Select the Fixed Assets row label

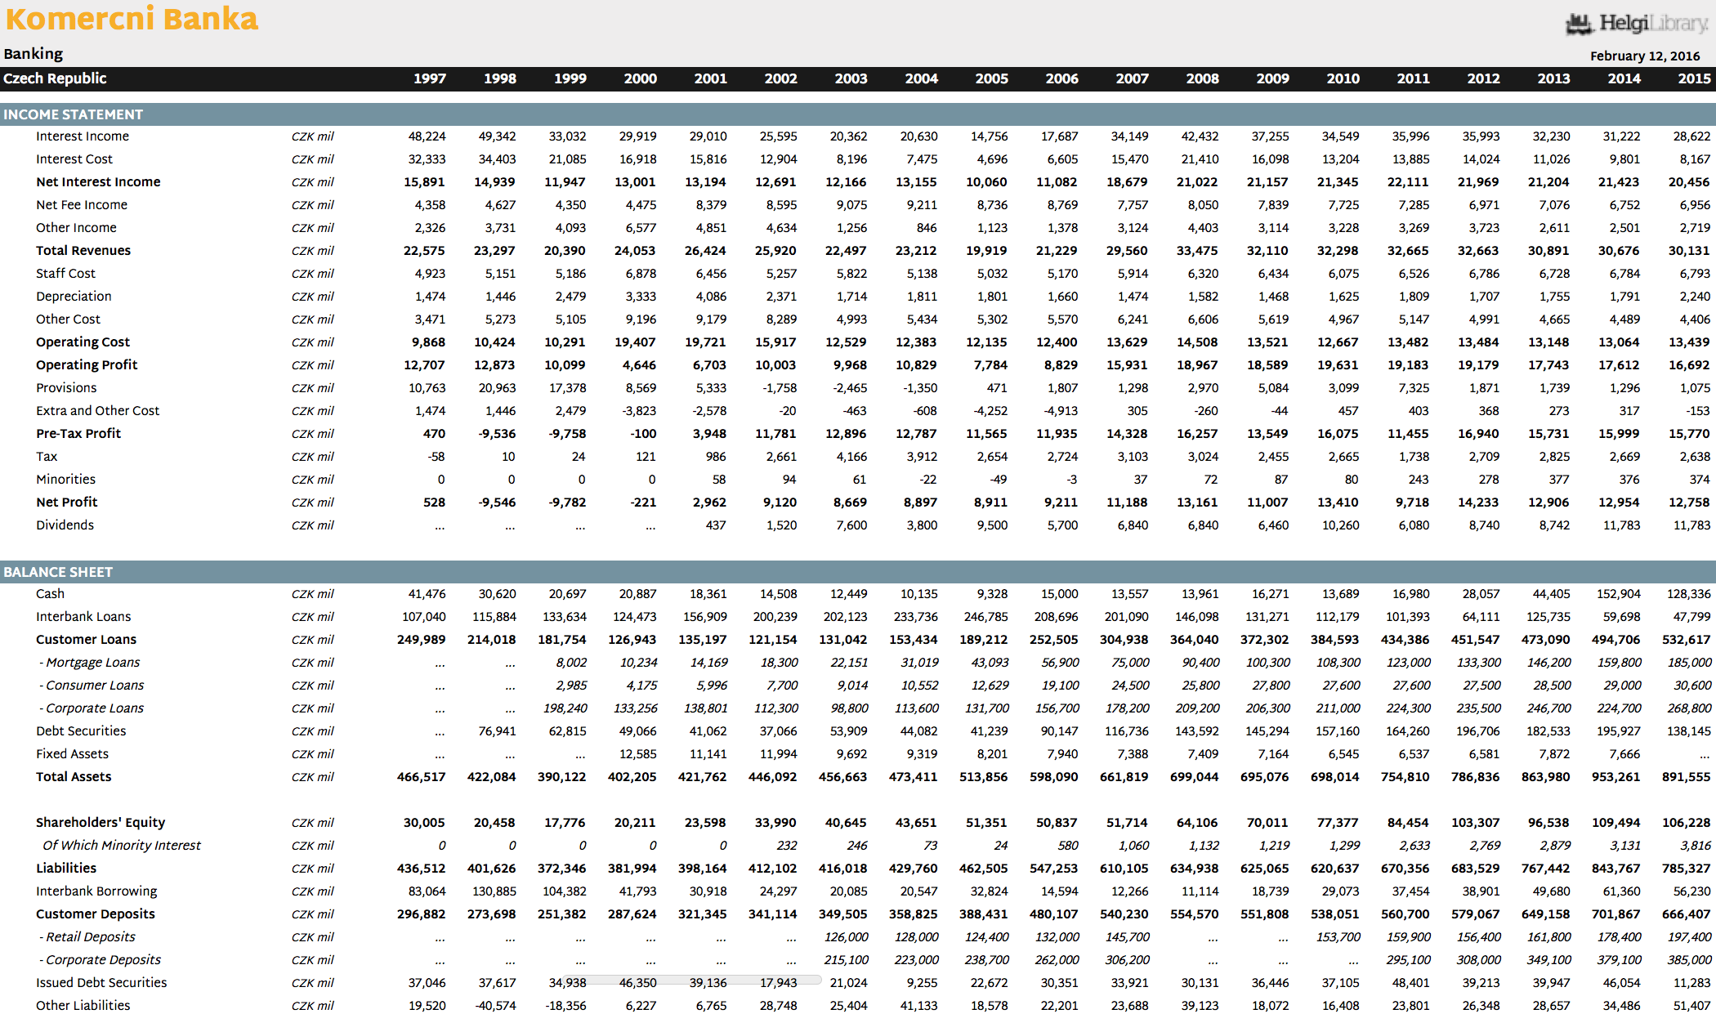point(72,754)
